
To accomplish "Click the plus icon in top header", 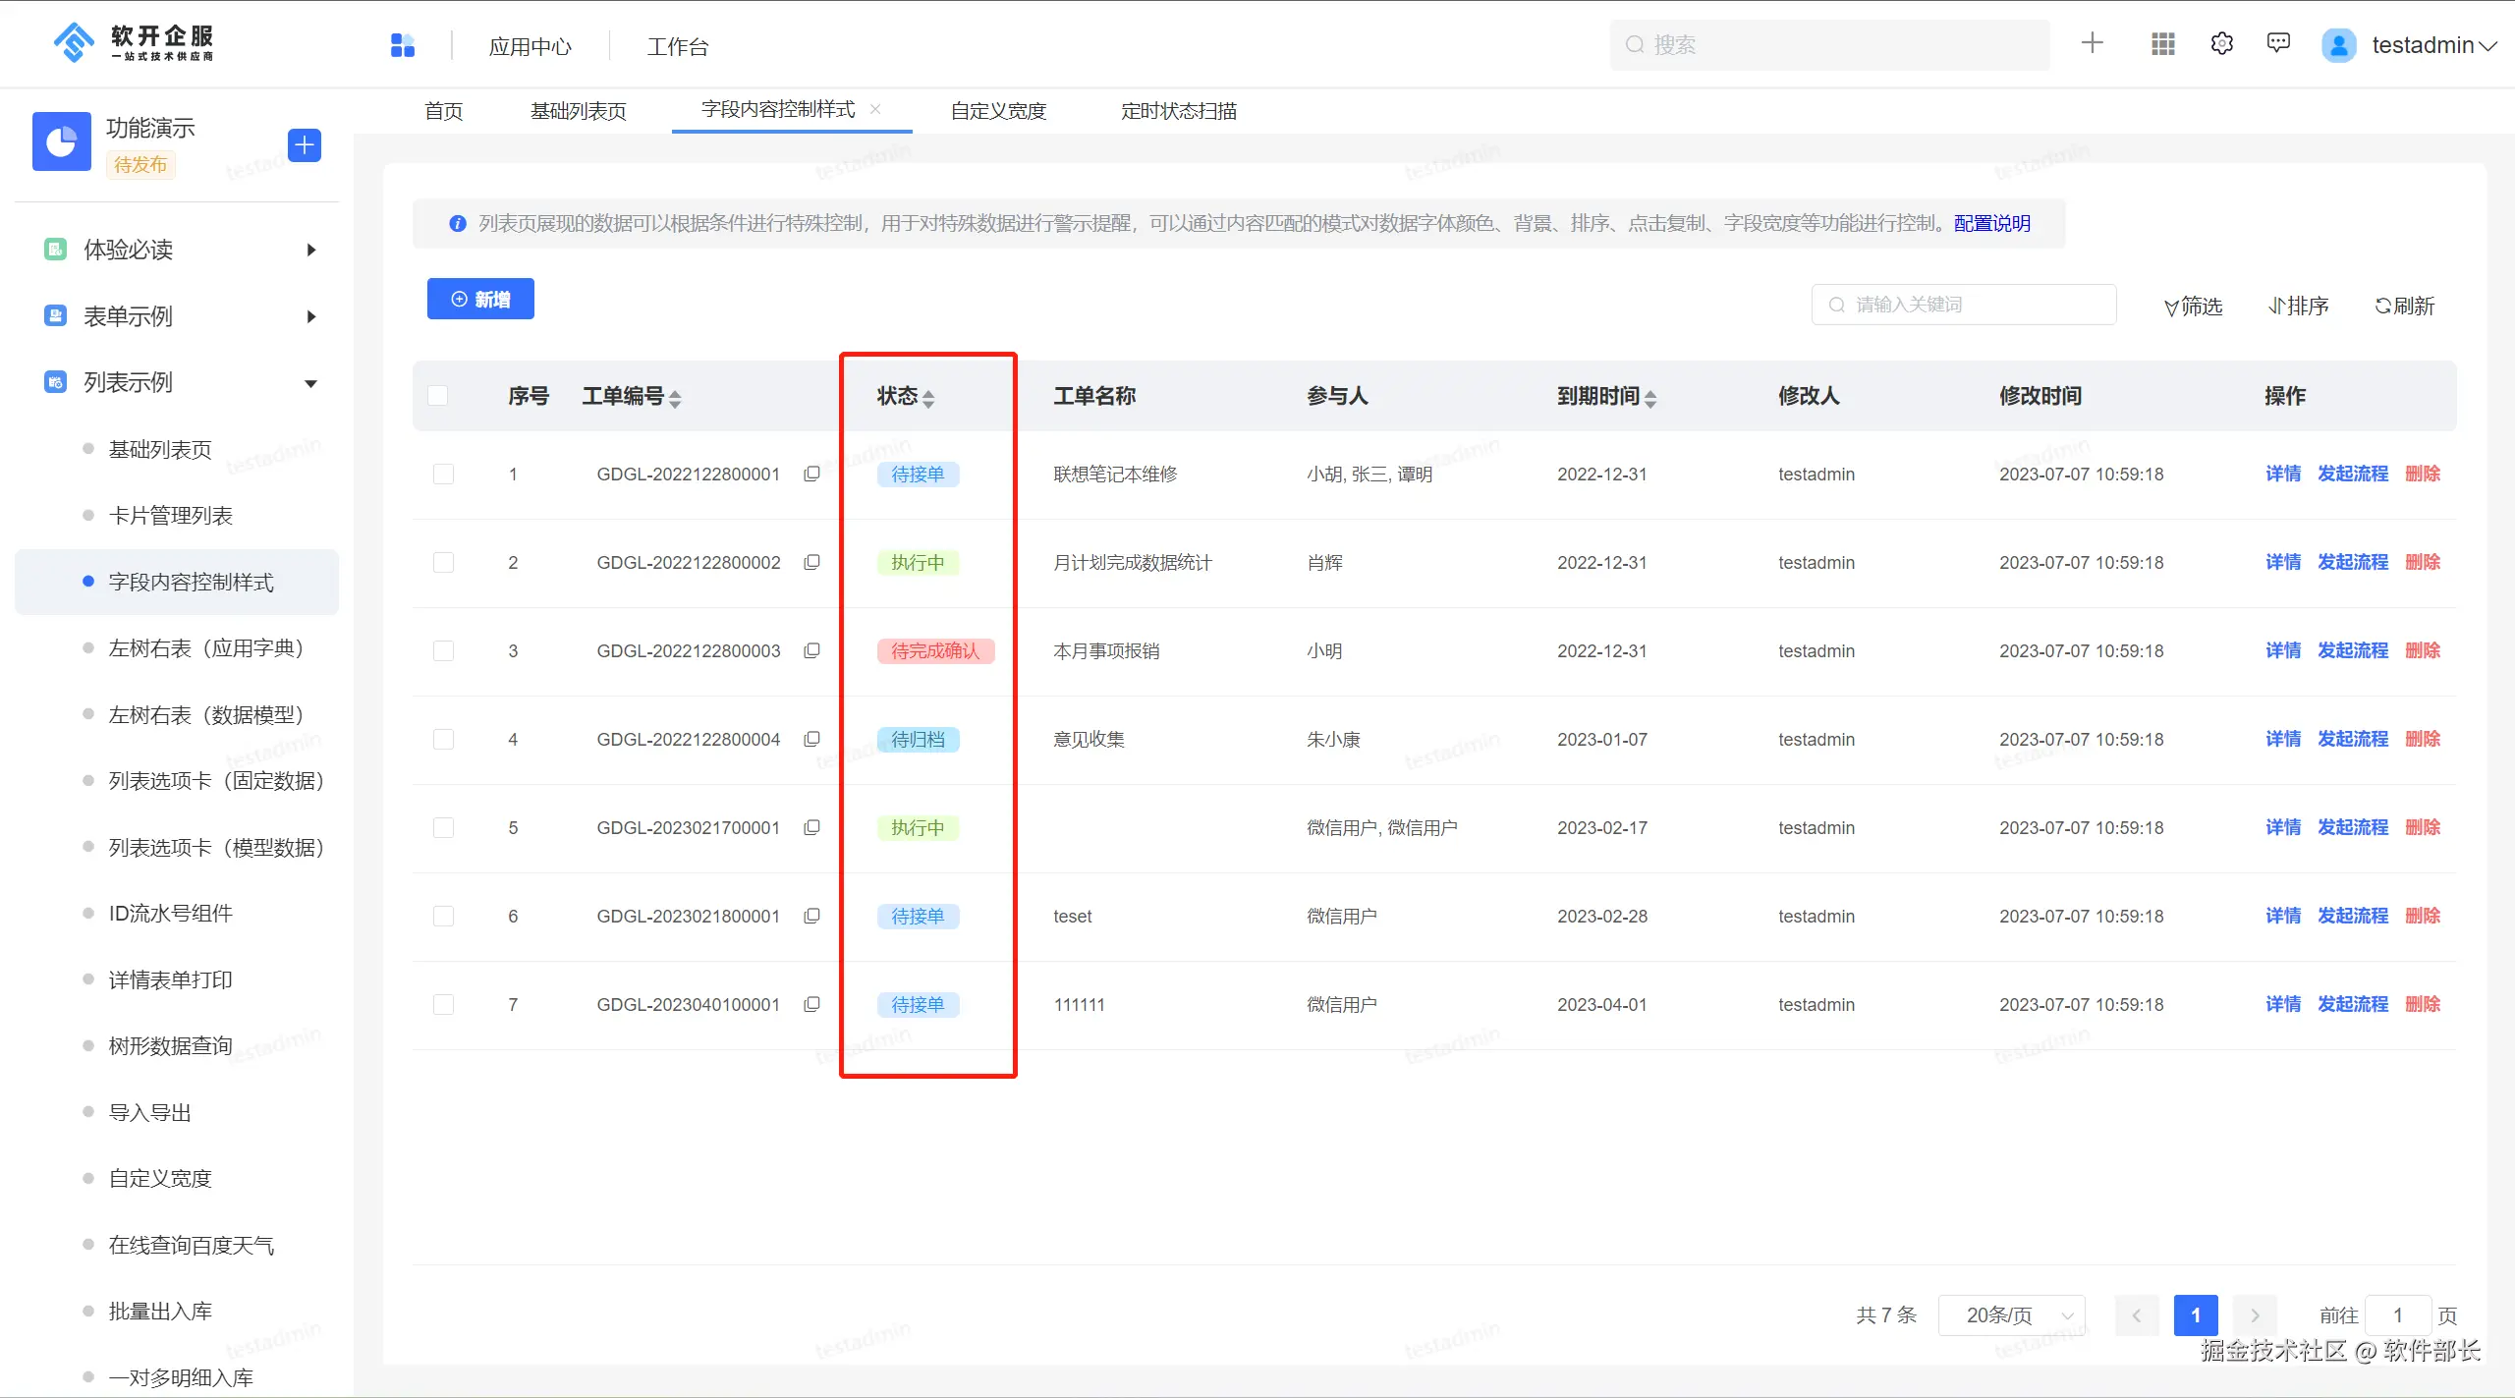I will (2092, 43).
